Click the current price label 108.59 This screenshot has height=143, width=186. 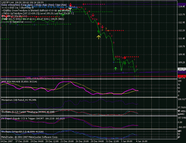[x=182, y=69]
